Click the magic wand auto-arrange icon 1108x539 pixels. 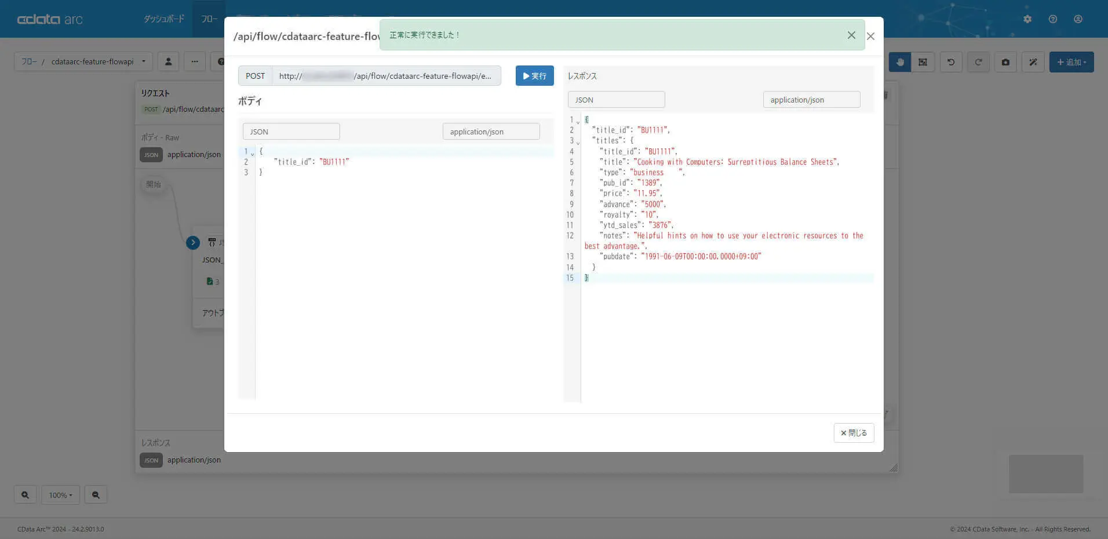(x=1033, y=62)
